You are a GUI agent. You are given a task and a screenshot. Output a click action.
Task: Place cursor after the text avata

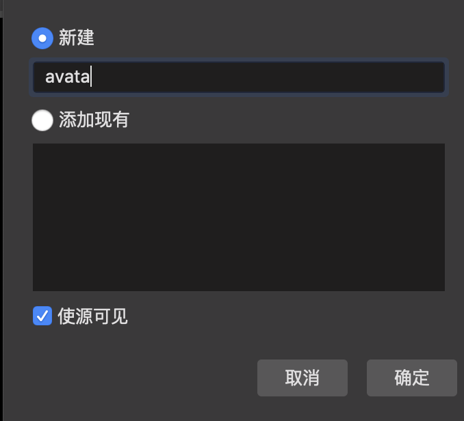(x=91, y=77)
